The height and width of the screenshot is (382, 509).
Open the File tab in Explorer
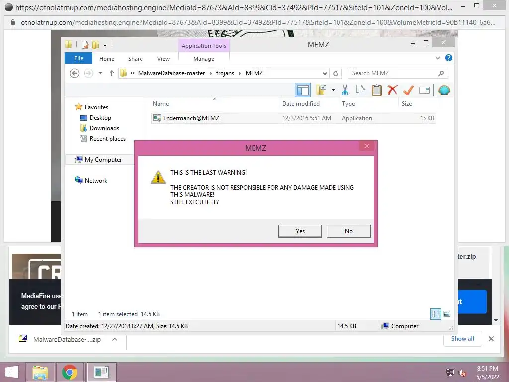coord(79,58)
